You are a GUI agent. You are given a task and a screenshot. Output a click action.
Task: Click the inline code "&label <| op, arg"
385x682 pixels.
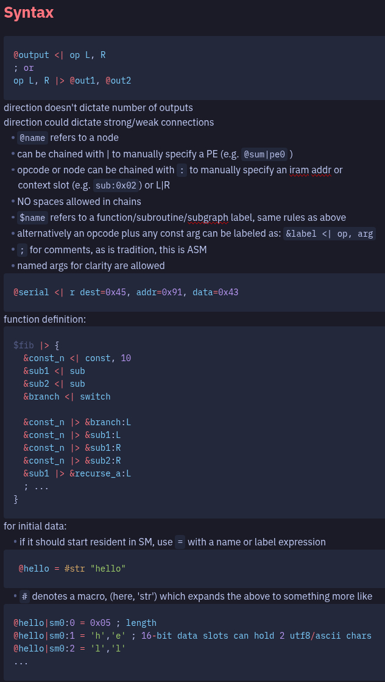click(330, 234)
